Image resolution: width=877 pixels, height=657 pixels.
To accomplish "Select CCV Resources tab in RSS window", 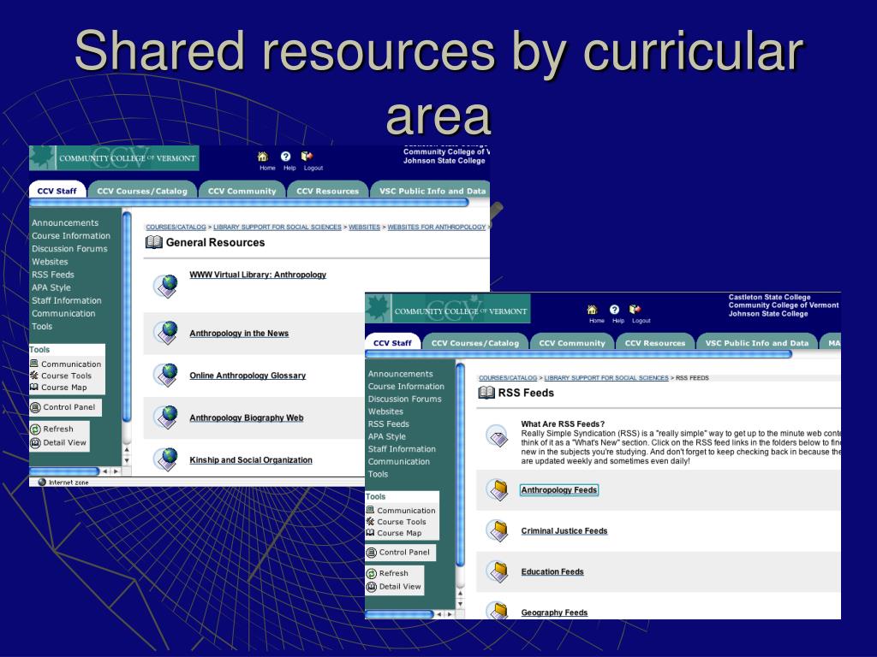I will point(655,343).
